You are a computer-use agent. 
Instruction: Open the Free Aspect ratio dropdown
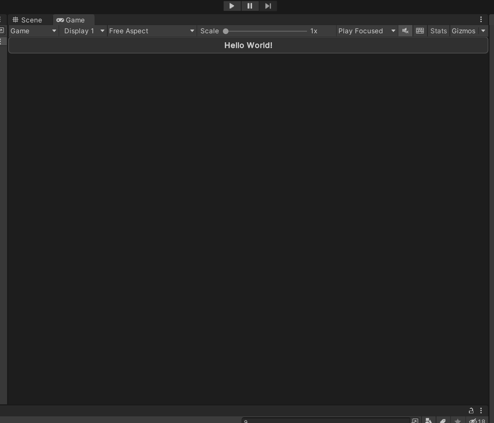(151, 31)
